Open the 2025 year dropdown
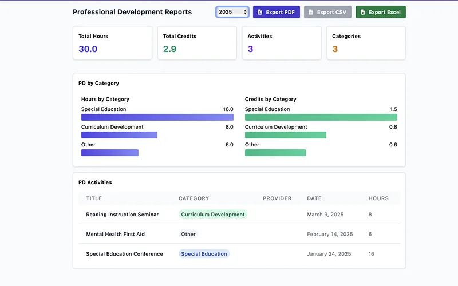The width and height of the screenshot is (458, 286). [x=232, y=12]
